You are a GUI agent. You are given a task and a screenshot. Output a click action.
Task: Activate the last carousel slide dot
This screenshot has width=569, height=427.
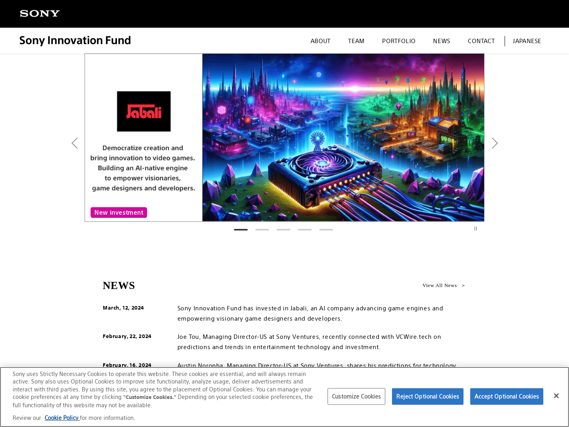pos(326,229)
